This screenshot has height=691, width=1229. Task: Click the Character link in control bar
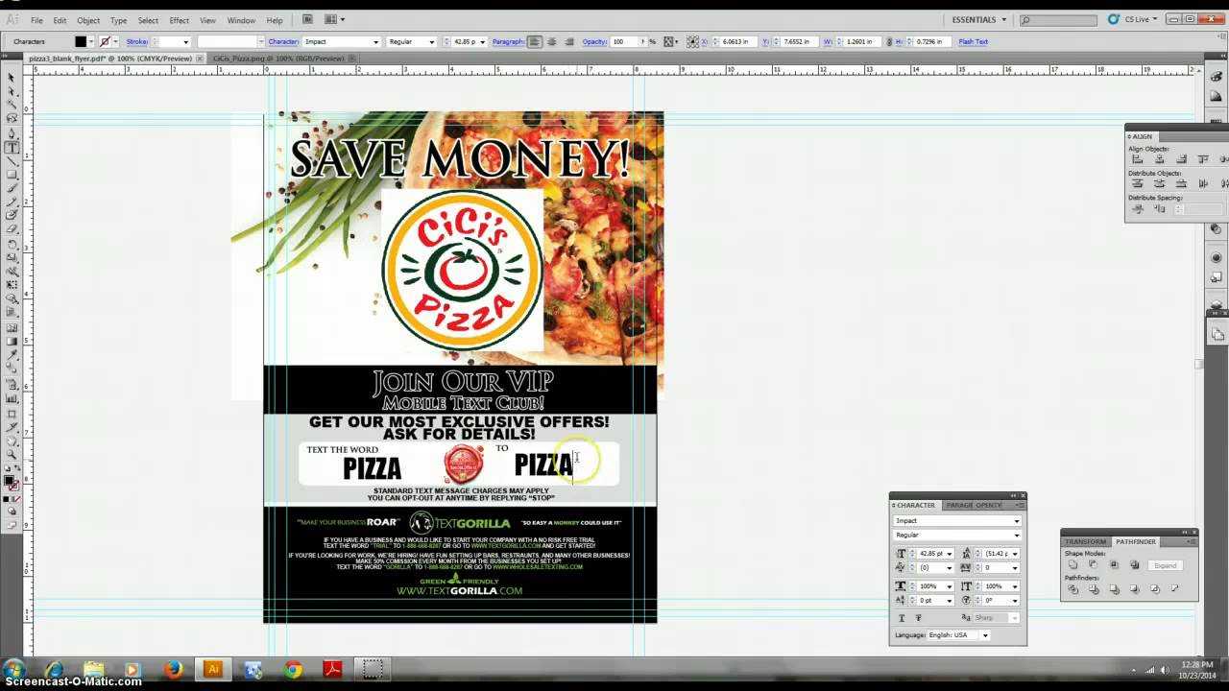coord(283,41)
